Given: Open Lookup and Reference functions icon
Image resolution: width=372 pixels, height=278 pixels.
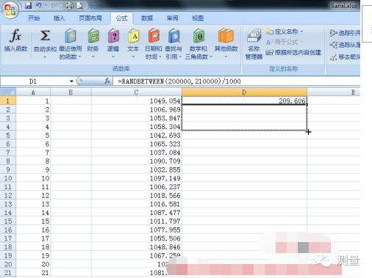Looking at the screenshot, I should click(174, 36).
